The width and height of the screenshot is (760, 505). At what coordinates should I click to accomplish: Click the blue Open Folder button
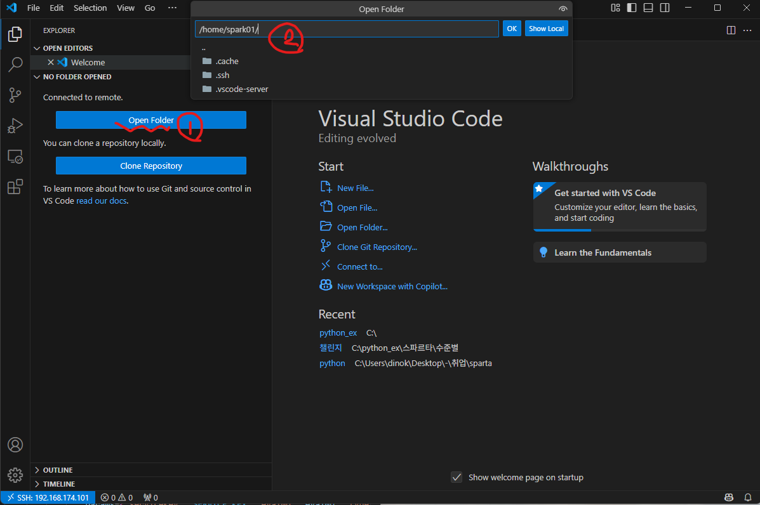pyautogui.click(x=150, y=120)
